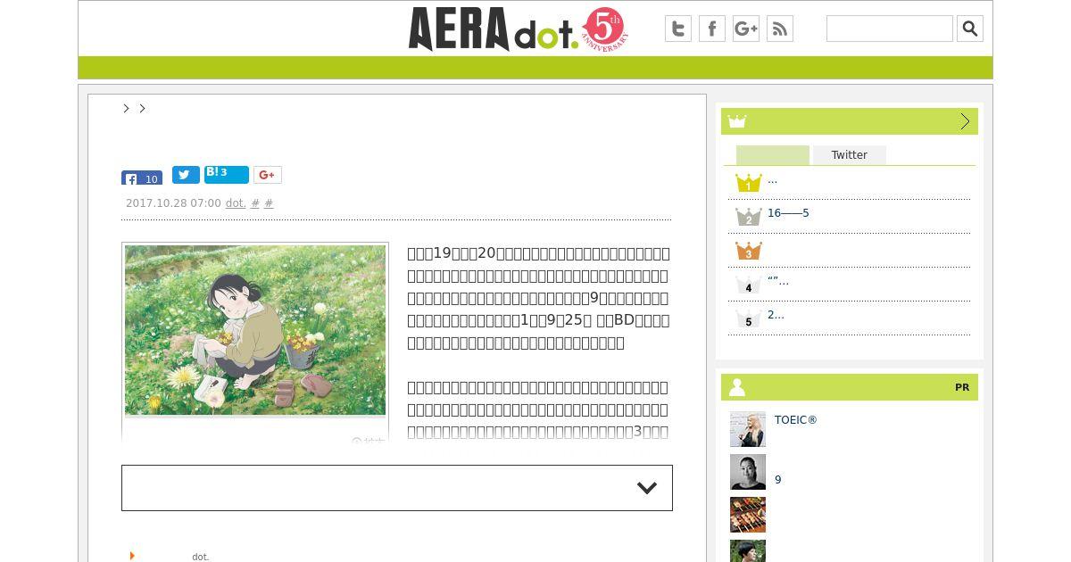Click the second breadcrumb chevron
Viewport: 1071px width, 562px height.
tap(142, 108)
